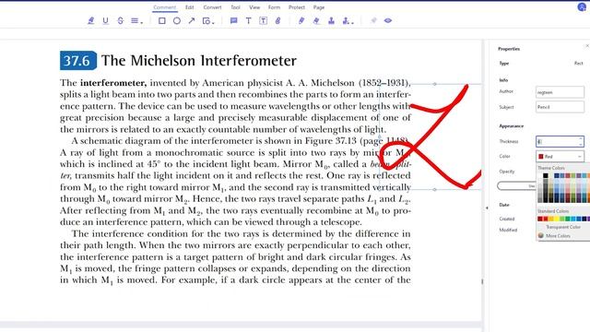
Task: Click the 37.6 section number badge
Action: pos(77,61)
